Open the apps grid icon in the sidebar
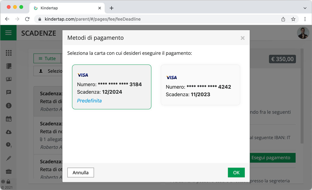Screen dimensions: 312x190 (x=9, y=53)
